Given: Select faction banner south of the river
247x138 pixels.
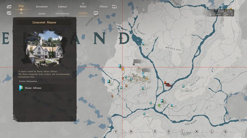Looking at the screenshot, I should [144, 114].
